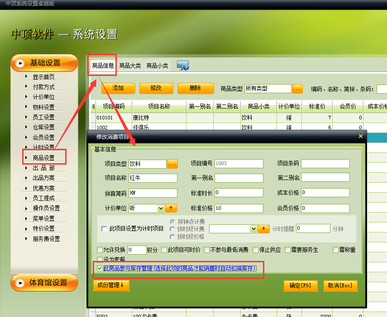
Task: Toggle 需称重 checkbox
Action: click(335, 250)
